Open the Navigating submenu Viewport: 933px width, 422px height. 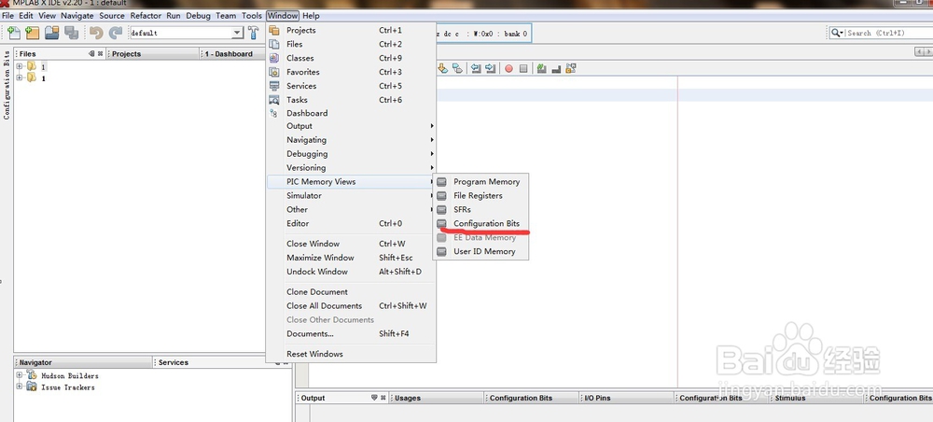coord(351,140)
